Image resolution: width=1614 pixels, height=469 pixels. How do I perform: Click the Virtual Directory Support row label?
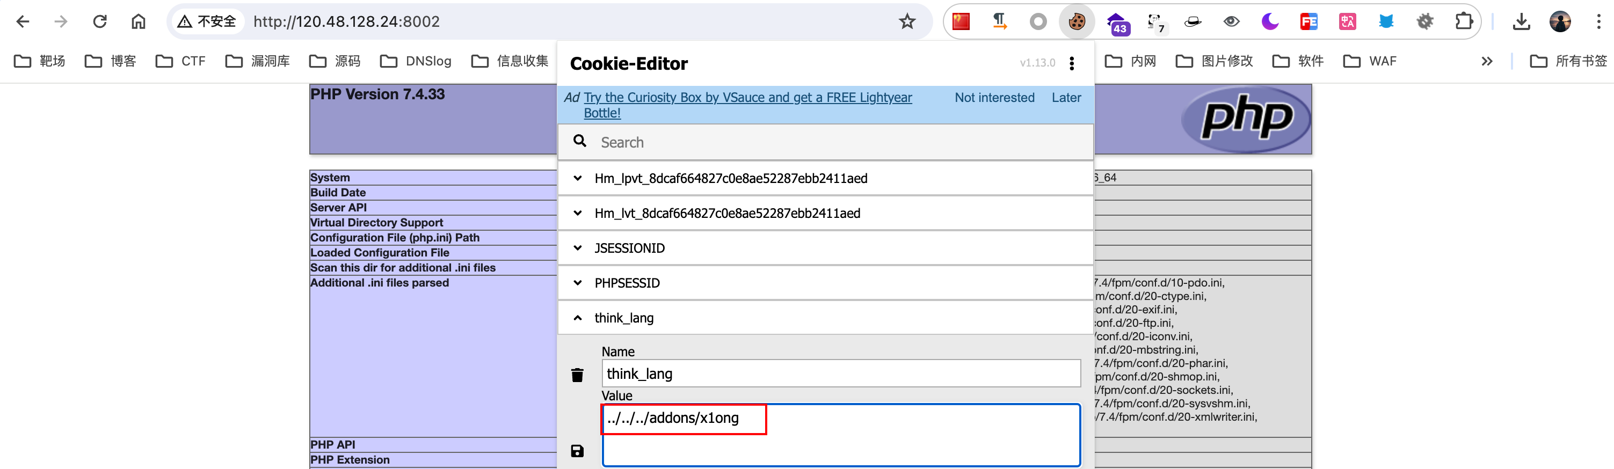(x=376, y=223)
